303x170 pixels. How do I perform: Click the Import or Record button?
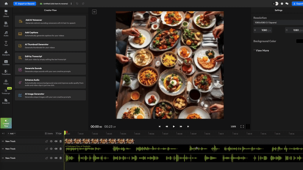[25, 3]
